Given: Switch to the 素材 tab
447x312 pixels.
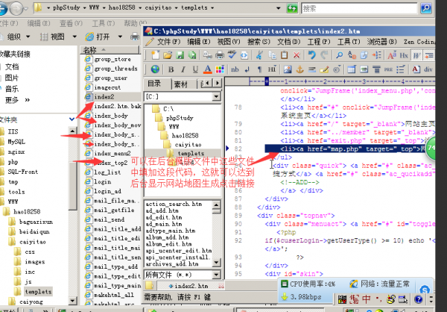Looking at the screenshot, I should coord(180,84).
